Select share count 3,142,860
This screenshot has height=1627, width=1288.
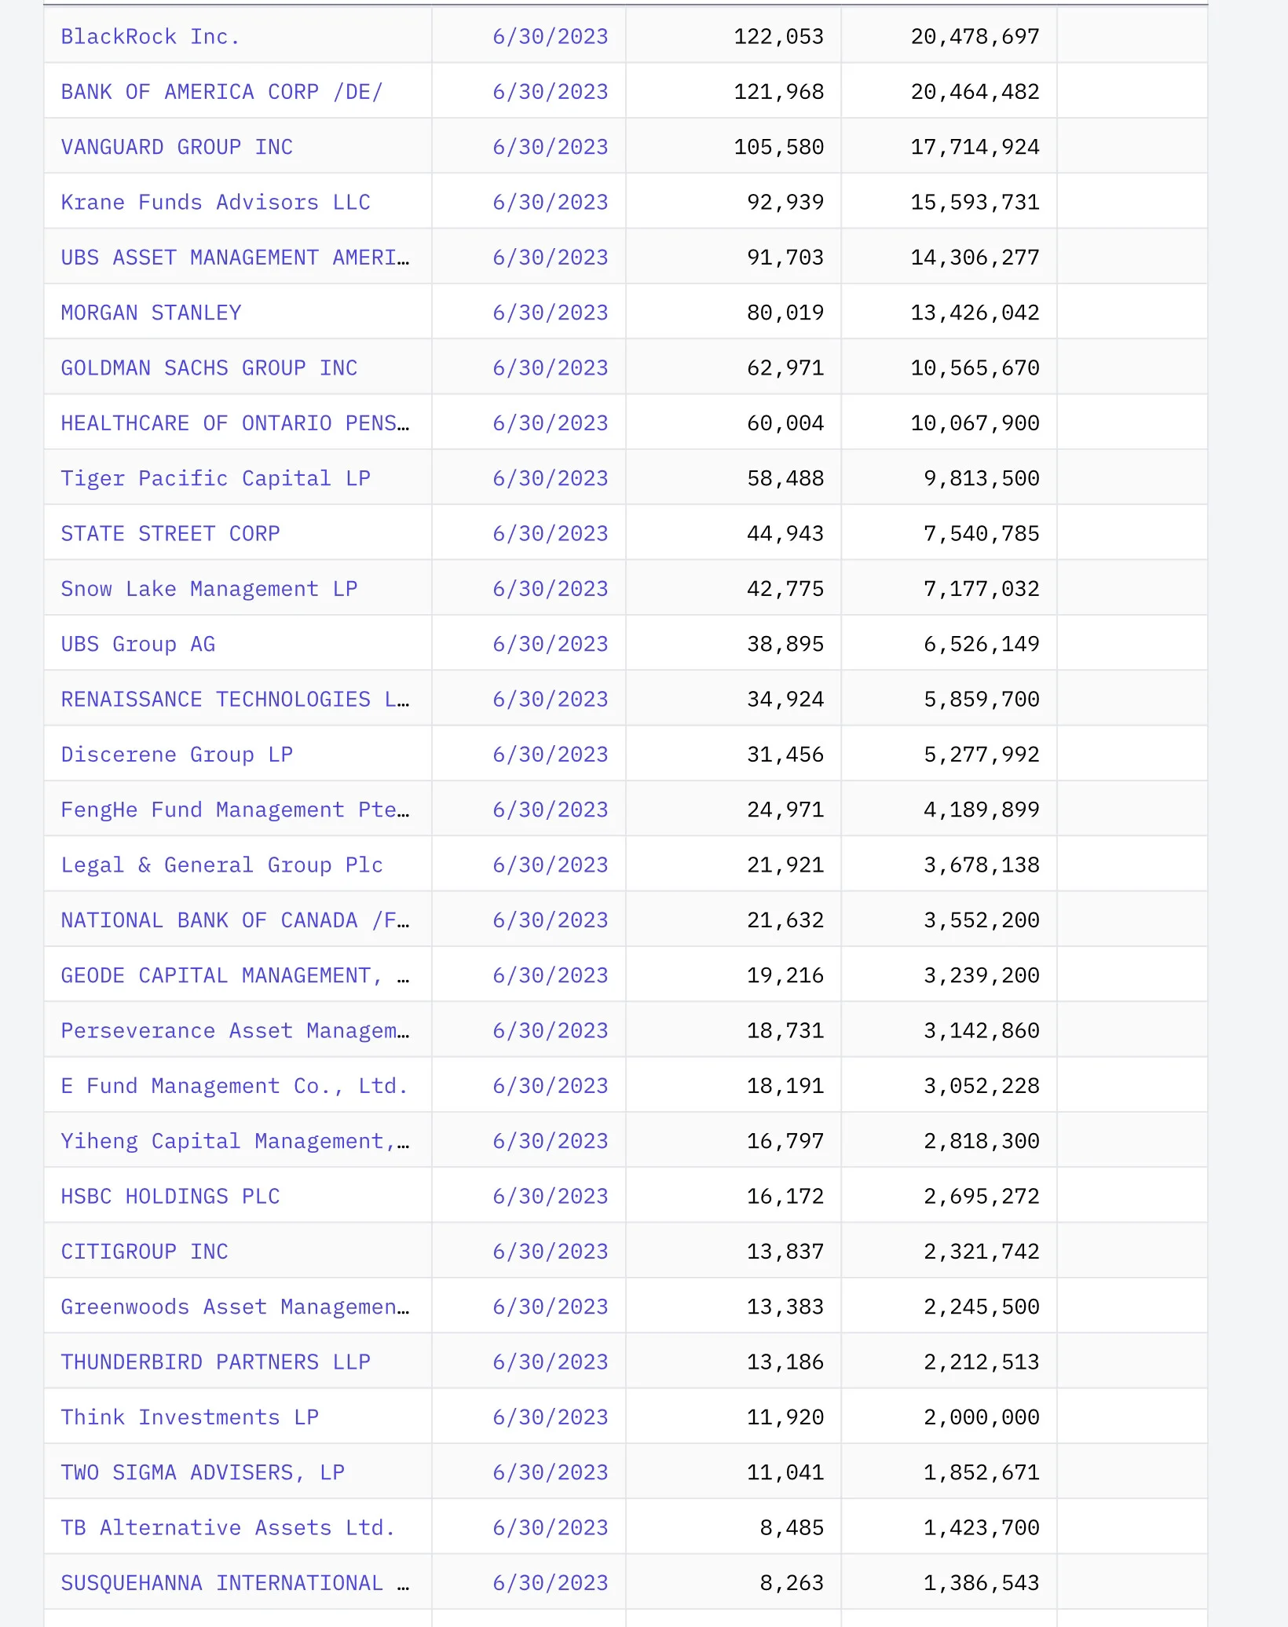coord(982,1031)
